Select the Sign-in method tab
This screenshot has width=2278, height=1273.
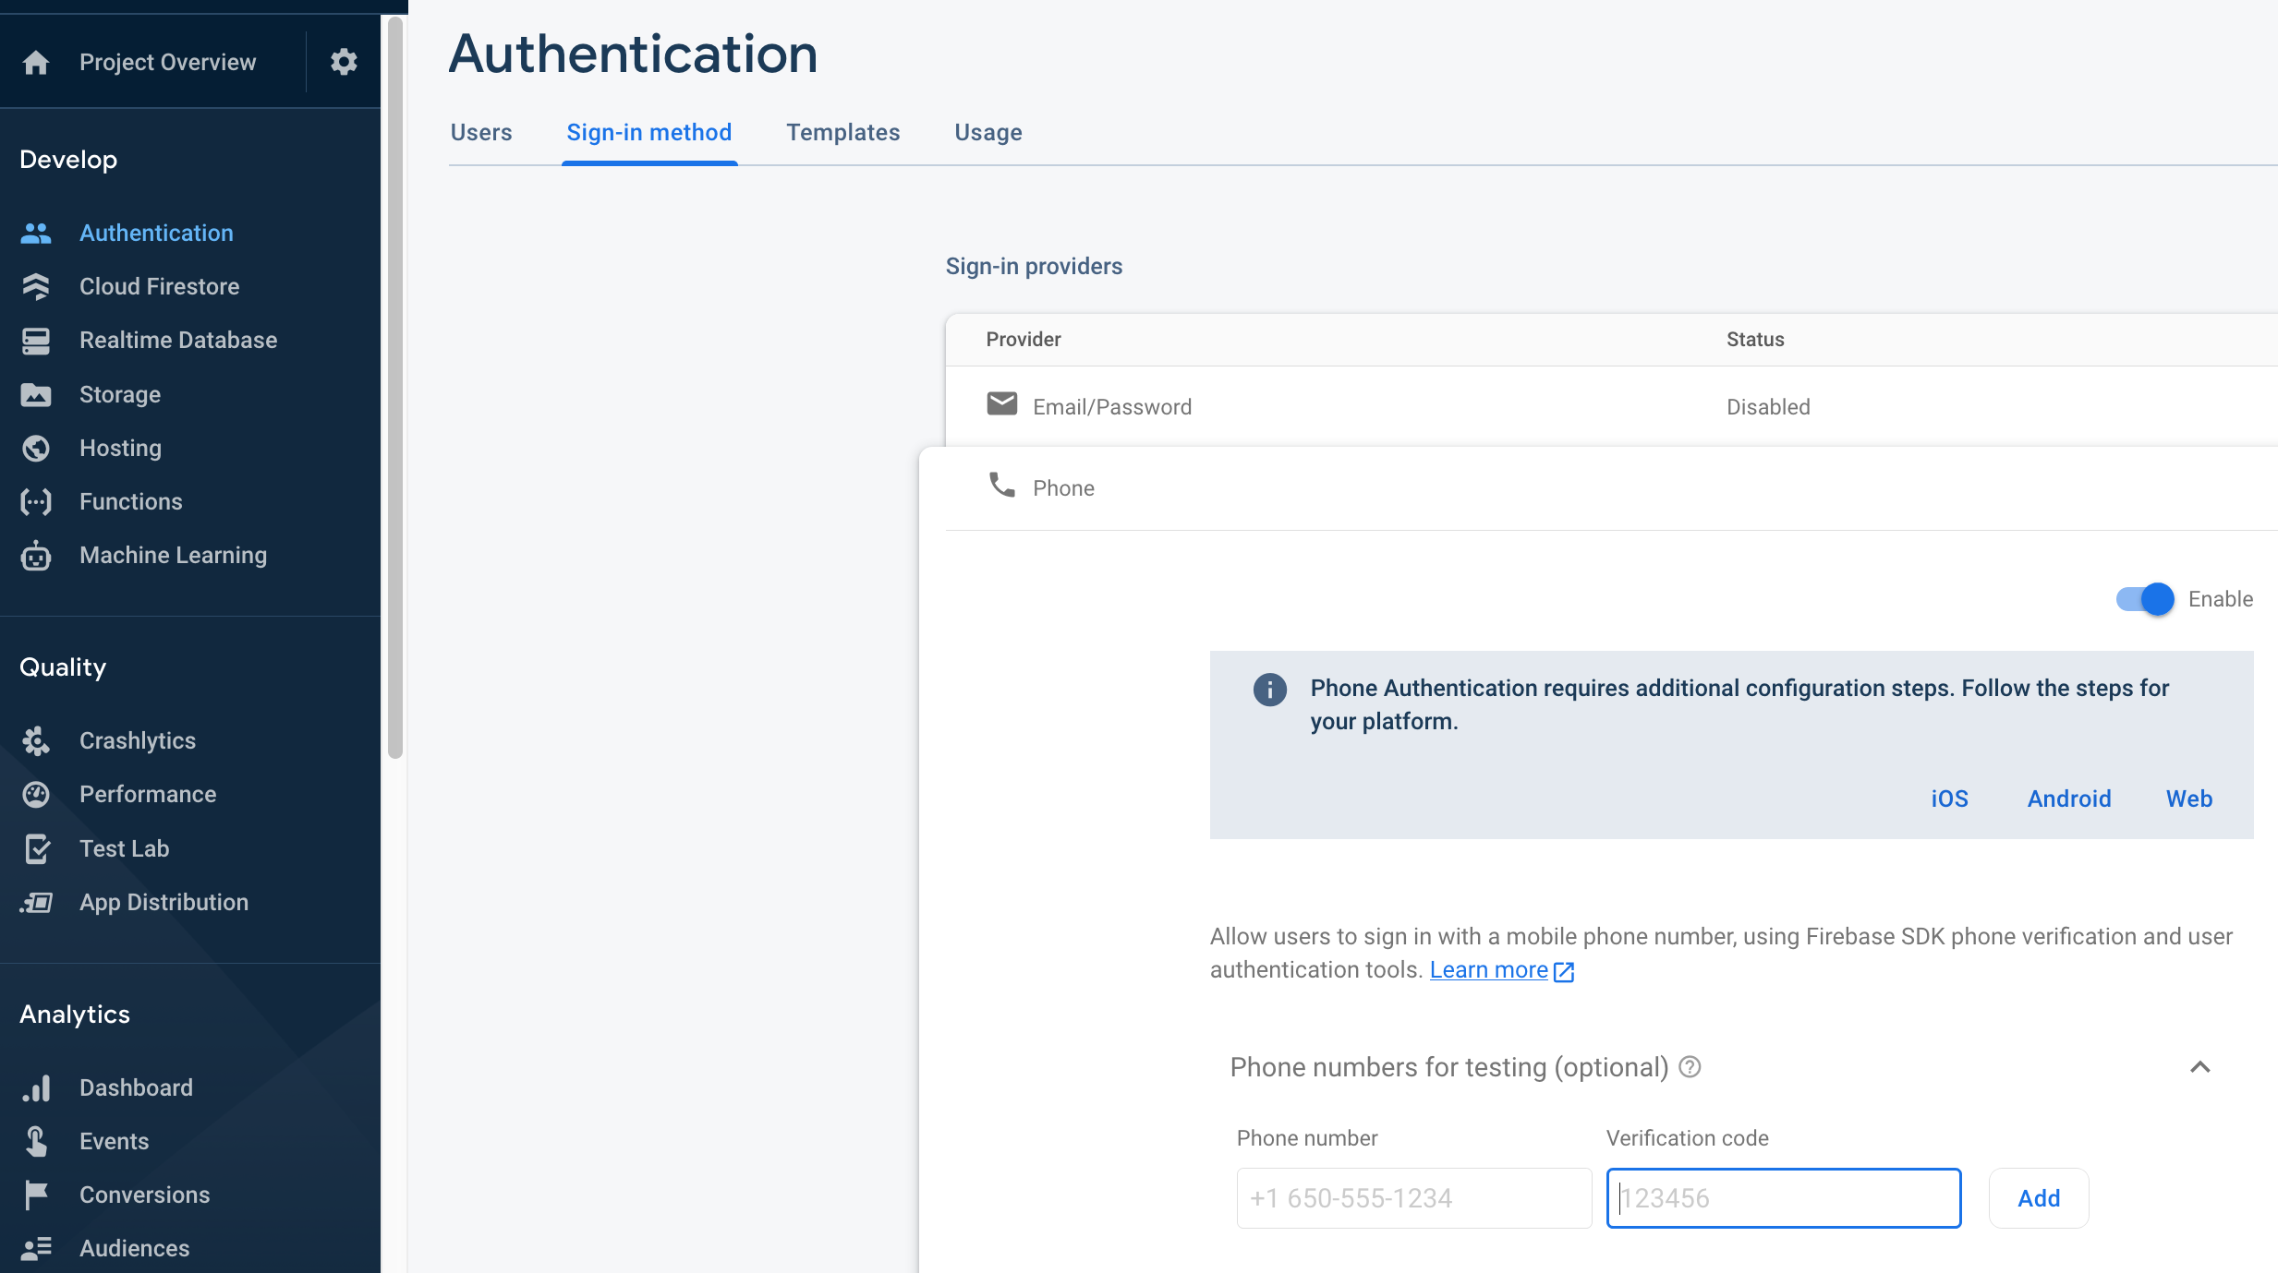point(649,132)
